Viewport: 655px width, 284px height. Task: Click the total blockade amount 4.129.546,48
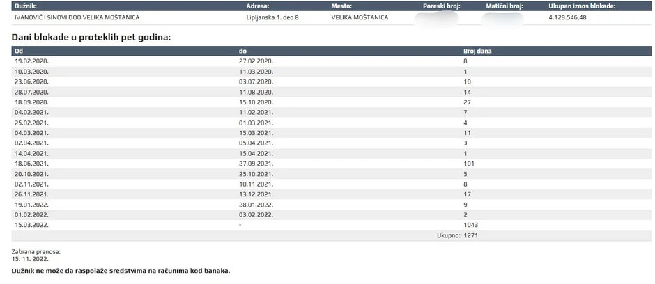[x=567, y=17]
